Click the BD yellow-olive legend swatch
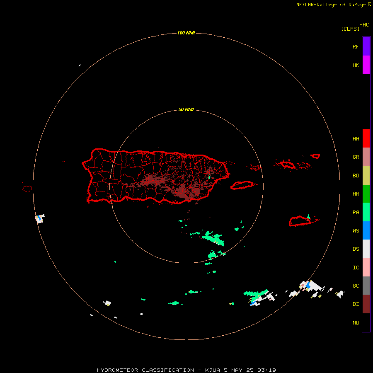Viewport: 373px width, 373px height. [366, 176]
